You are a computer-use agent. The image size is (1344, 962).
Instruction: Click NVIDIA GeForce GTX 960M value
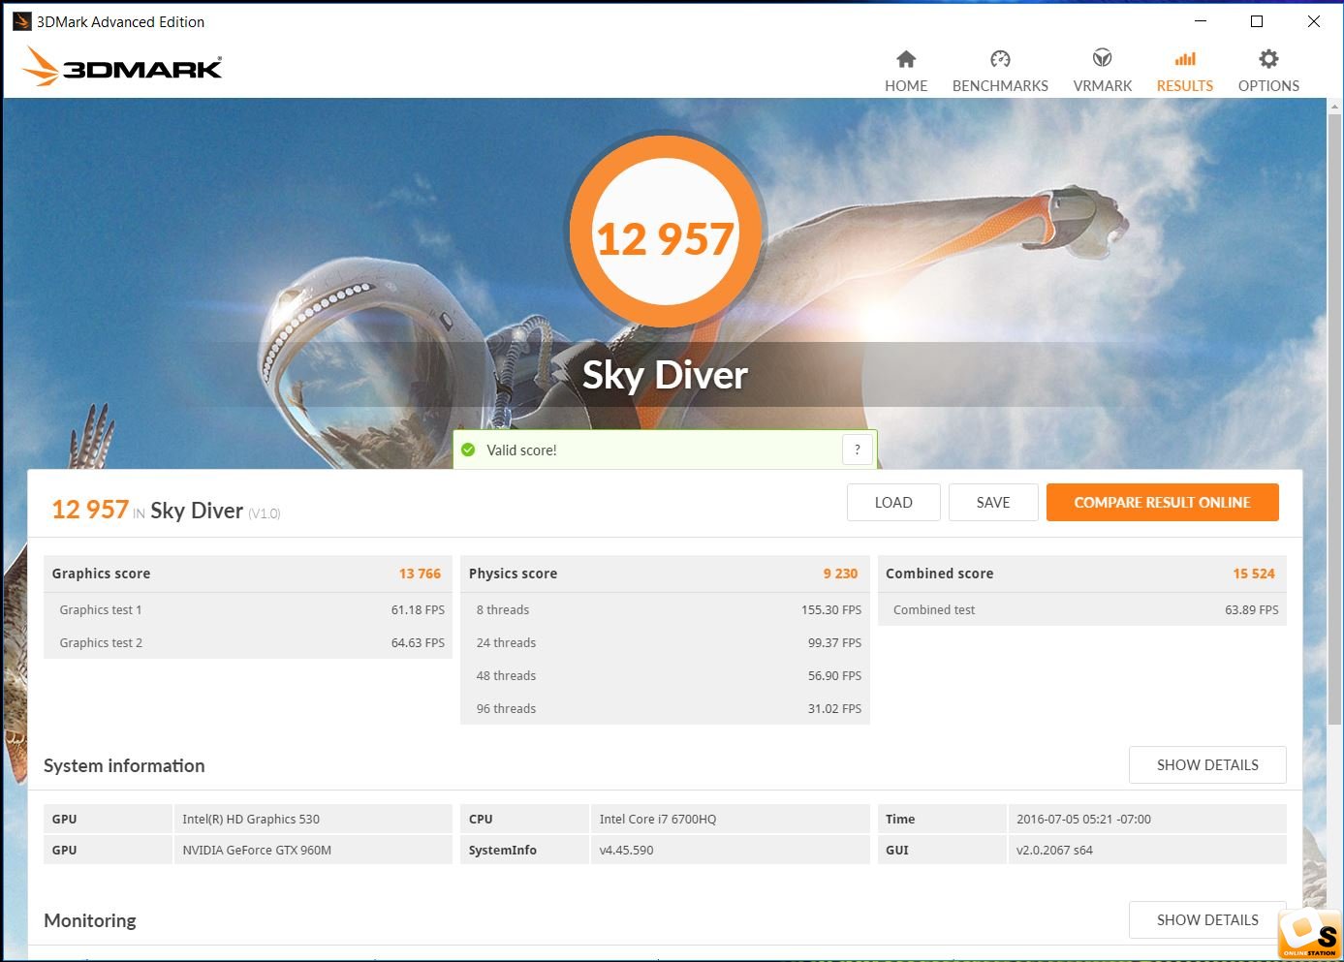[x=257, y=850]
